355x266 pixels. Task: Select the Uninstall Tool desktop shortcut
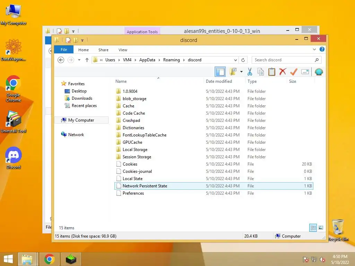pyautogui.click(x=14, y=122)
